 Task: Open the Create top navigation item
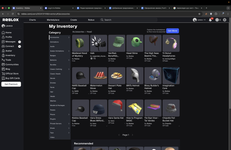[73, 20]
